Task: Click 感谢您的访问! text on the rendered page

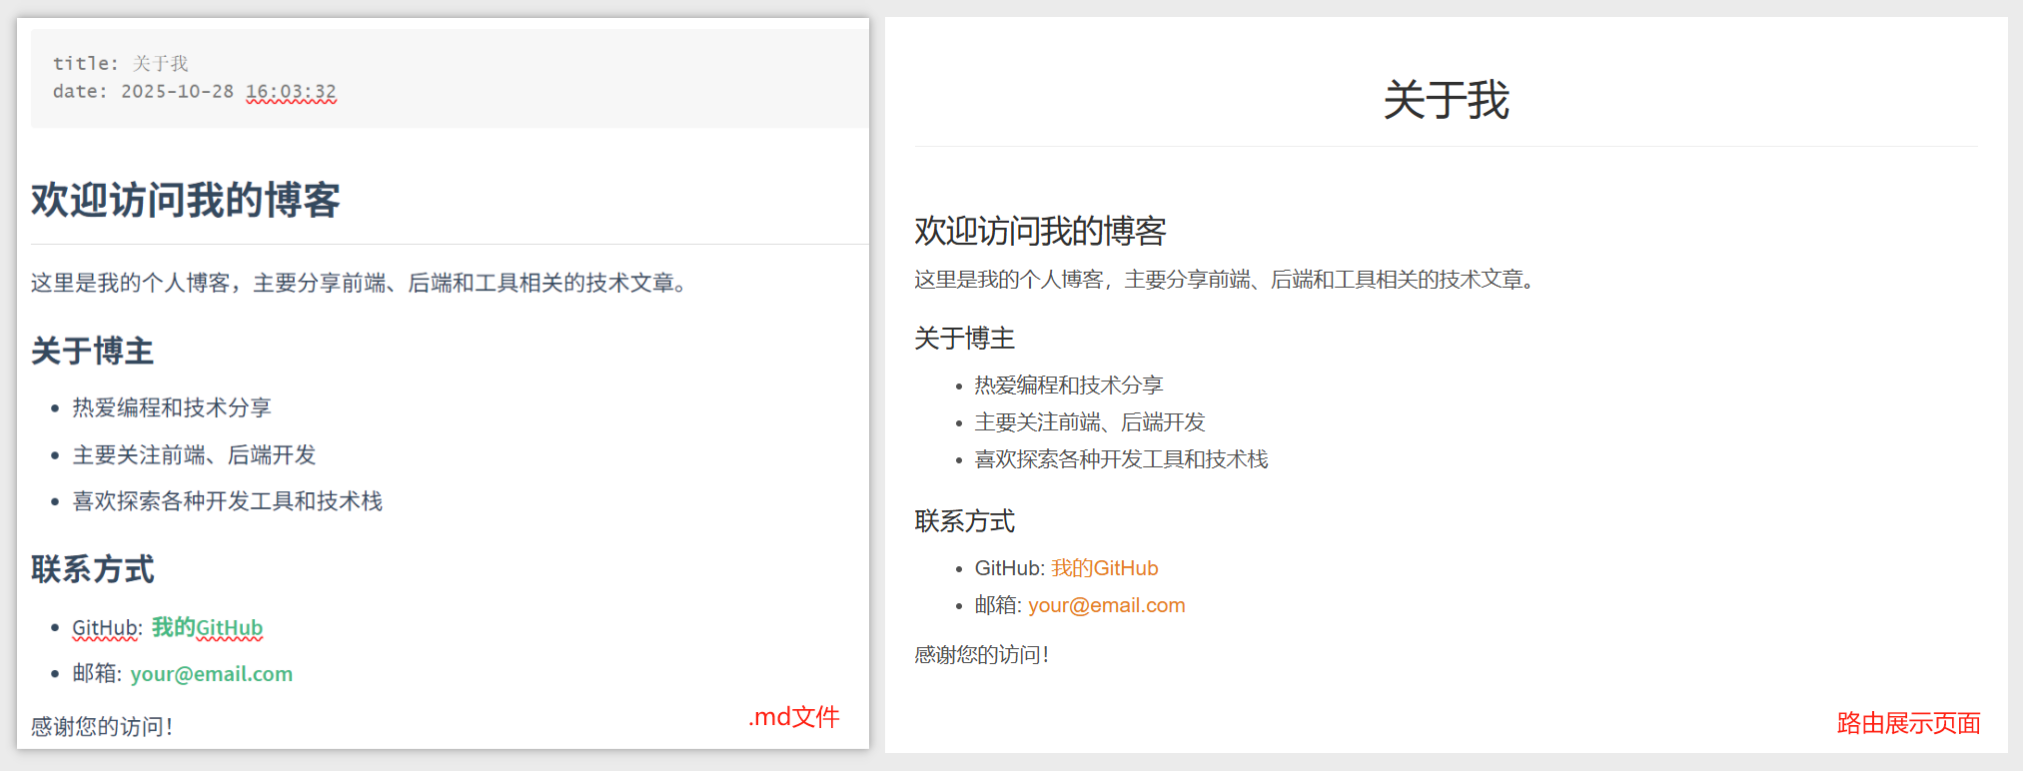Action: tap(981, 655)
